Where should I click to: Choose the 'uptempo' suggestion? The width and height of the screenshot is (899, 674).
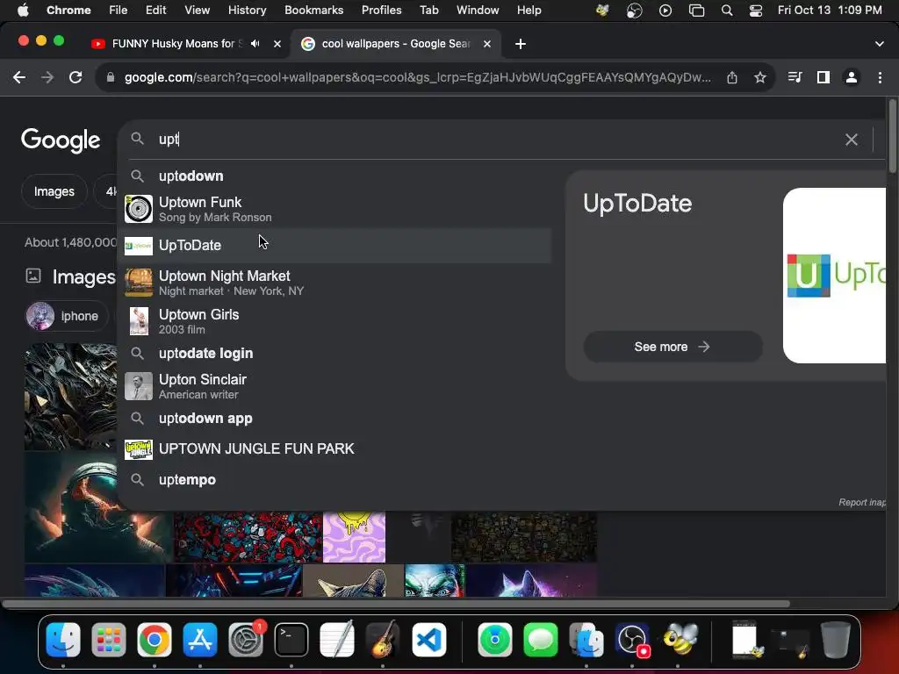(x=334, y=480)
